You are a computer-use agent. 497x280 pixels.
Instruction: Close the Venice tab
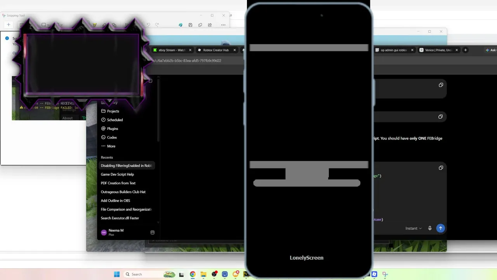pos(457,50)
